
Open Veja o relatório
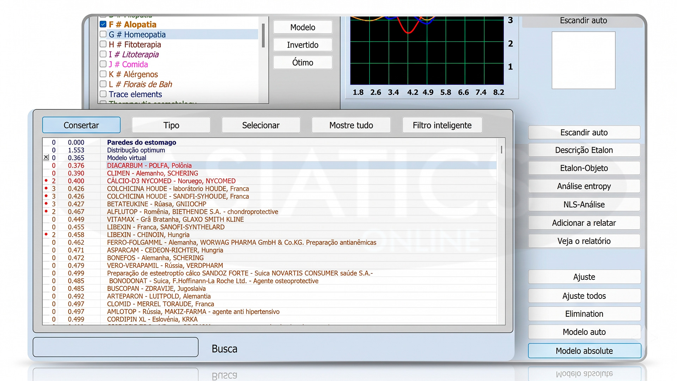584,241
